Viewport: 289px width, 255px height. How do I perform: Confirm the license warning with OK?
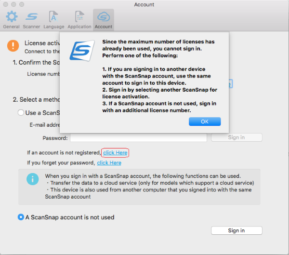205,121
